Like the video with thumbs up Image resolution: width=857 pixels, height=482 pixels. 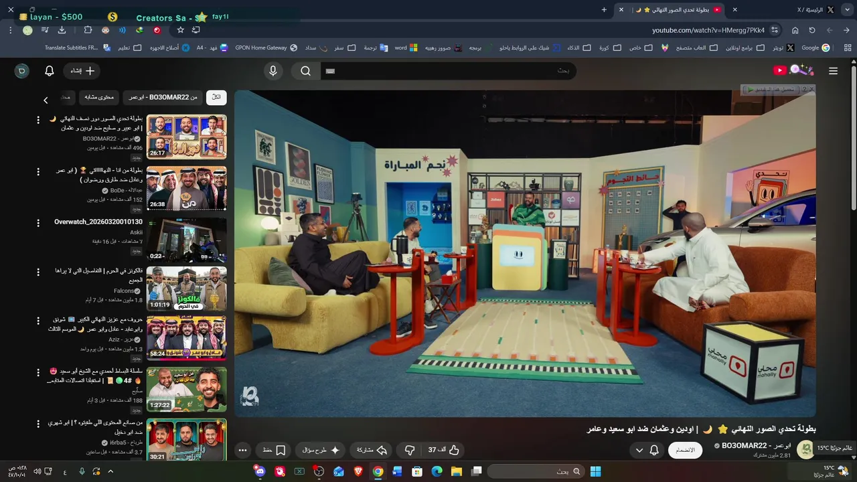point(445,450)
